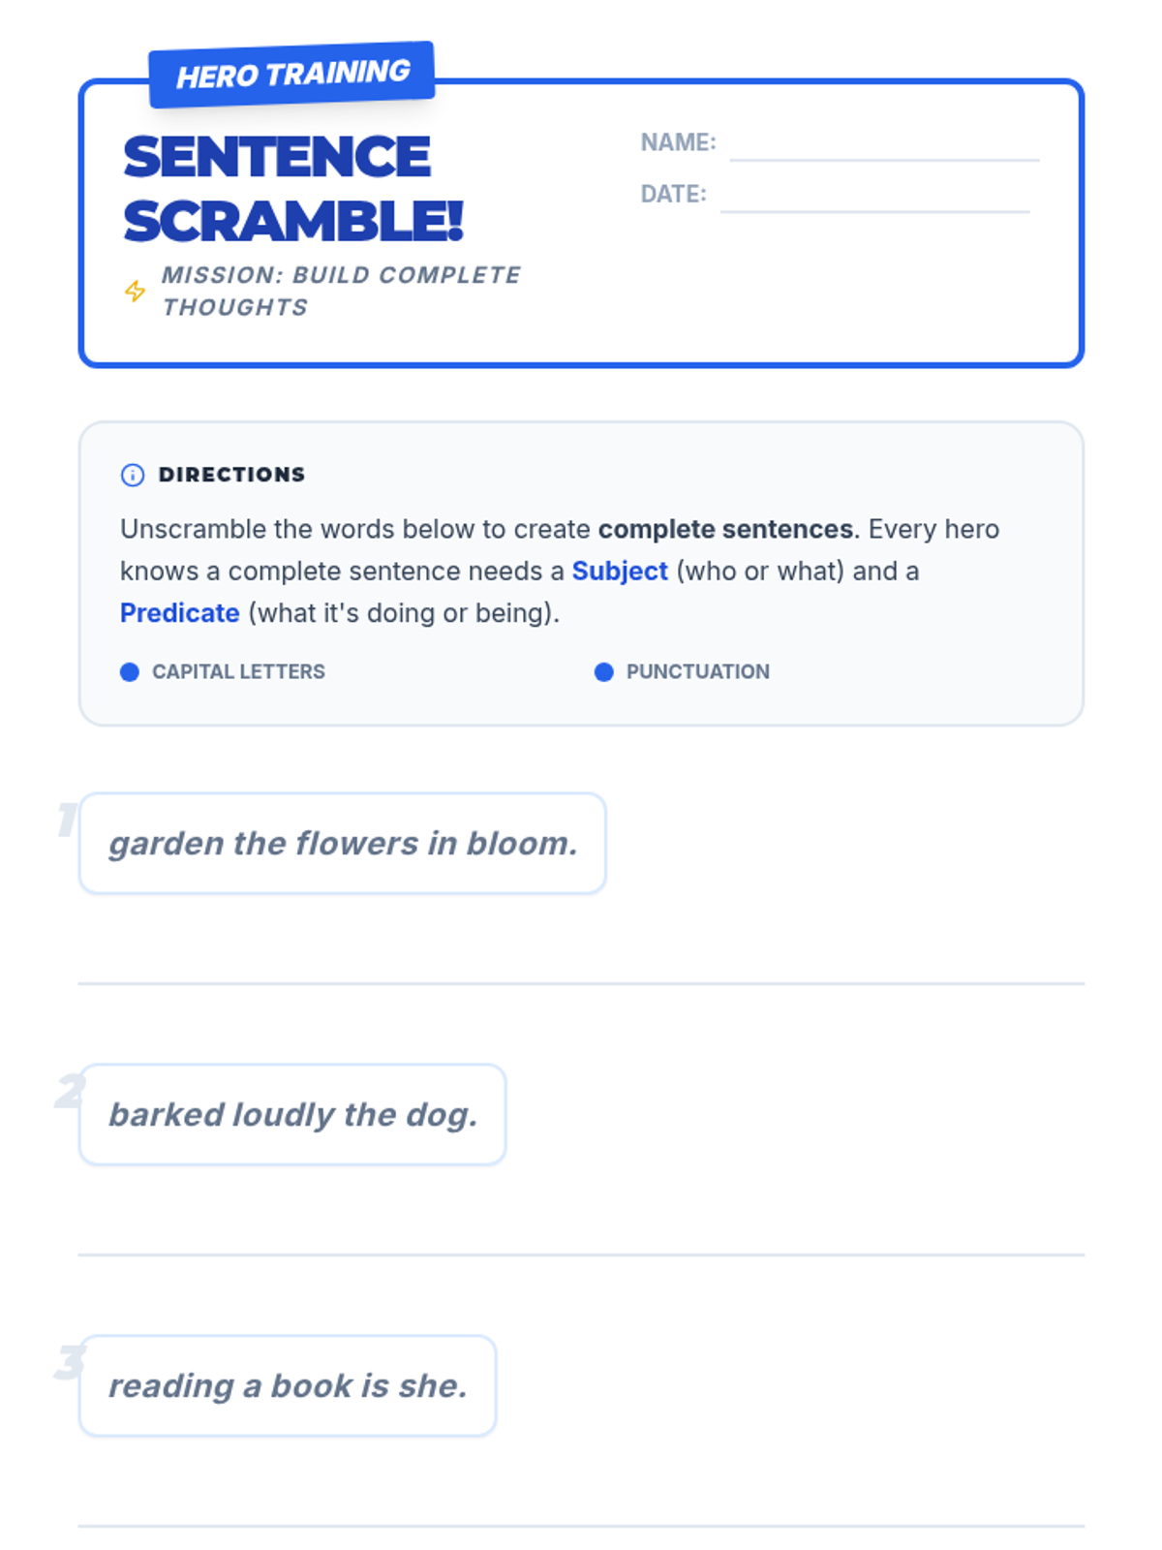This screenshot has width=1162, height=1550.
Task: Click the Name input line
Action: (883, 147)
